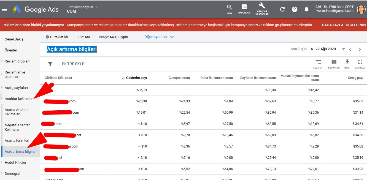Expand Açılış sayfaları section
367x180 pixels.
coord(16,88)
